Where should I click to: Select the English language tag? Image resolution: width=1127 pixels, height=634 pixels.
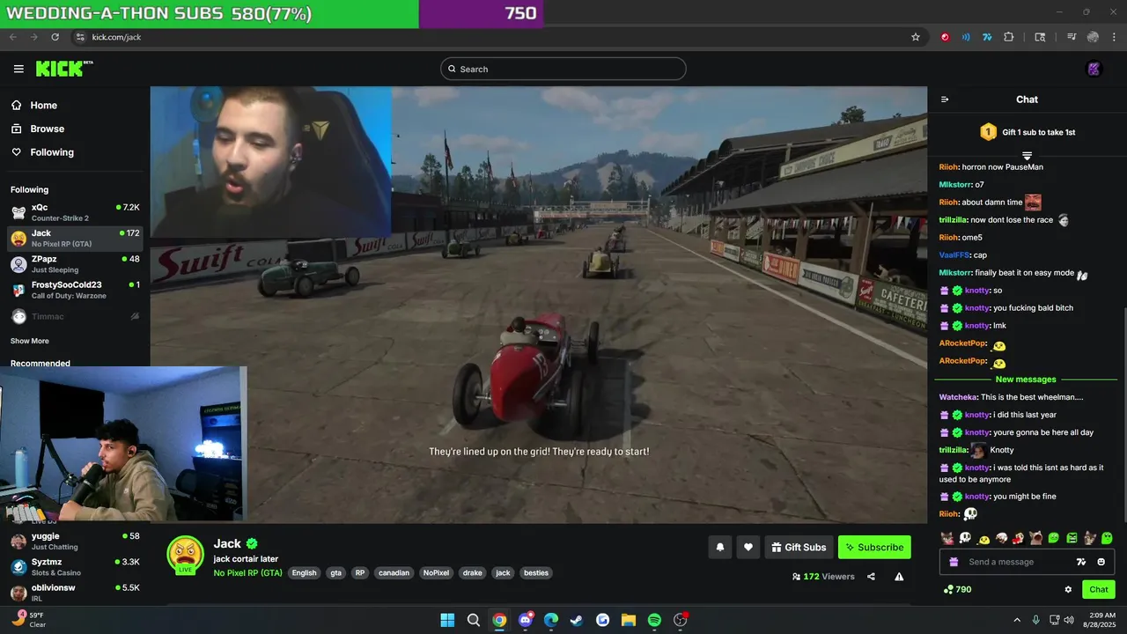pyautogui.click(x=304, y=572)
